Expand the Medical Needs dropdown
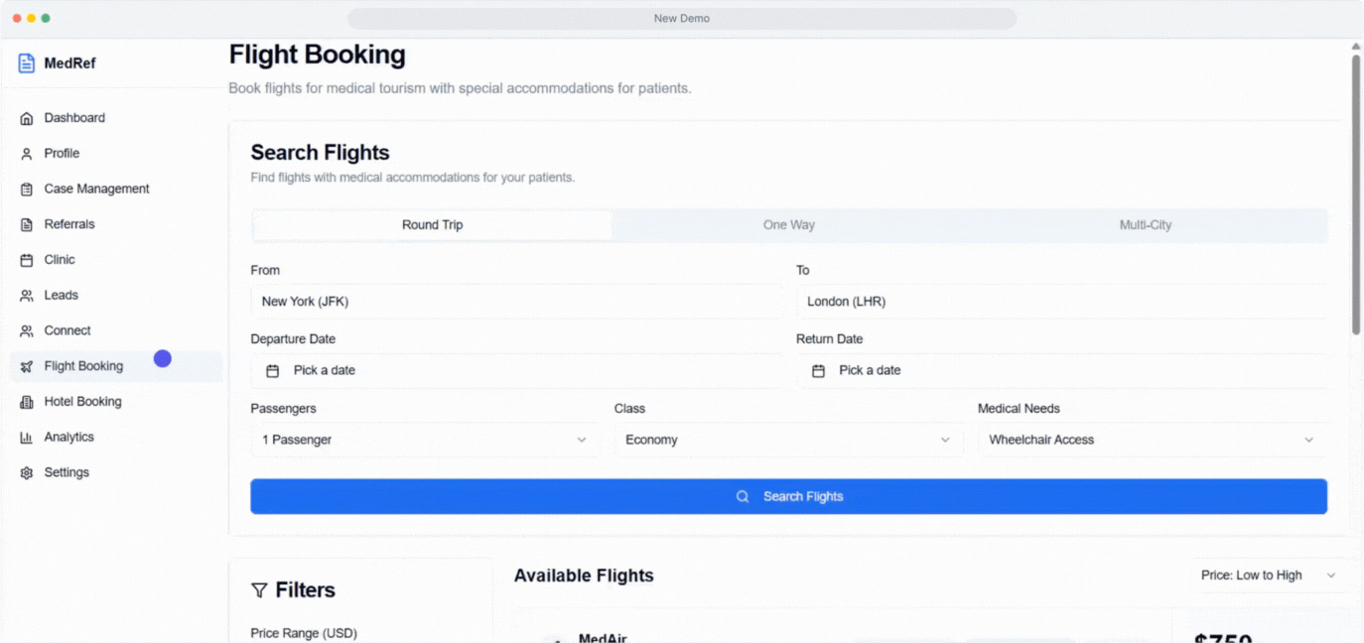Image resolution: width=1364 pixels, height=643 pixels. [1153, 440]
